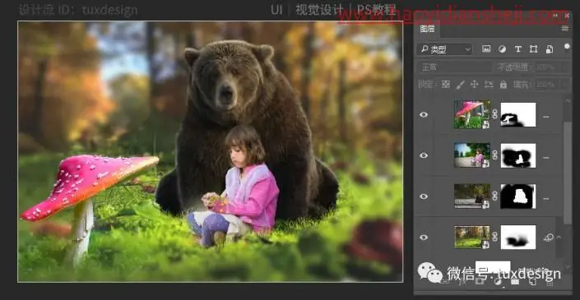The width and height of the screenshot is (580, 300).
Task: Select the girl photo layer thumbnail
Action: tap(472, 155)
